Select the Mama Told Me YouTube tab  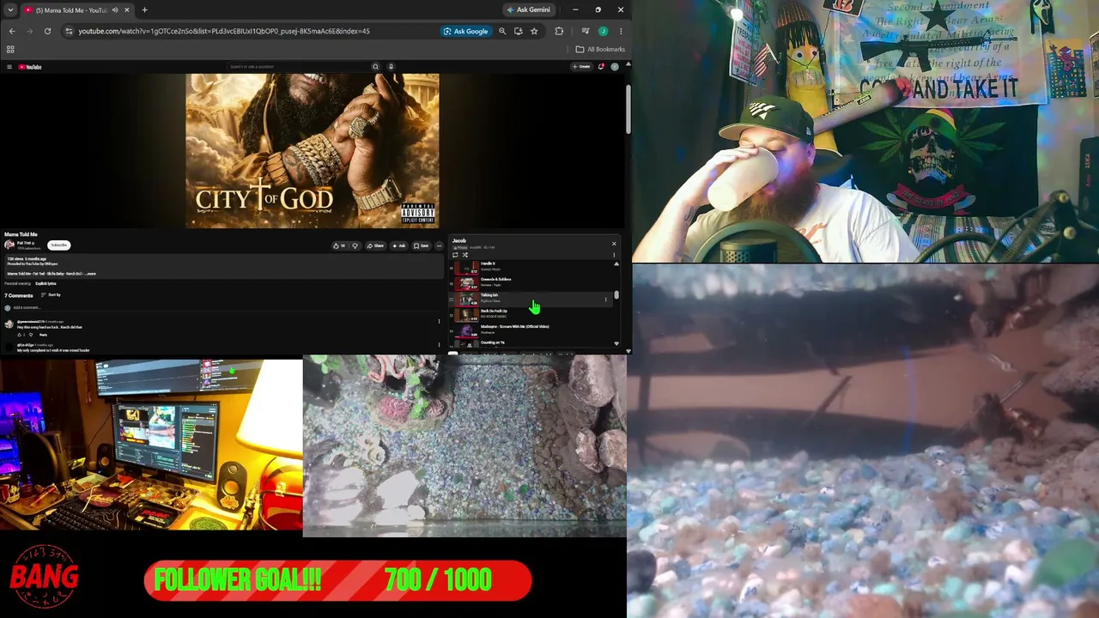click(x=76, y=10)
